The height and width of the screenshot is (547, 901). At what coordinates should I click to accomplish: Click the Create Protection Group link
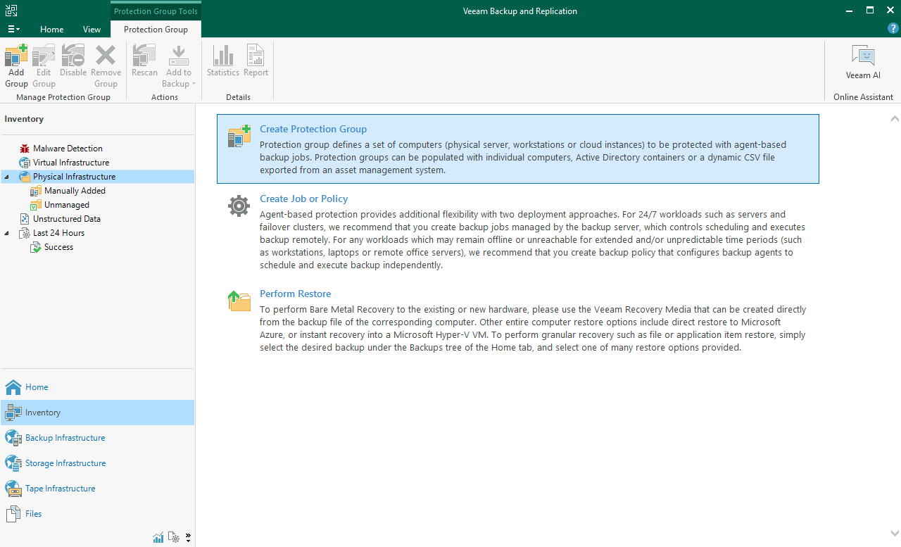click(x=313, y=130)
